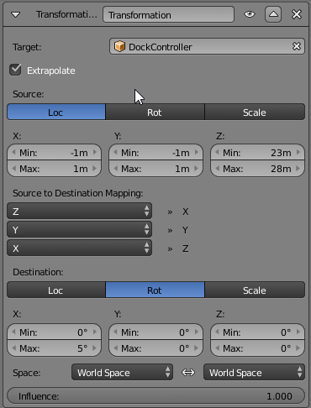Move constraint up with arrow button
This screenshot has width=311, height=408.
(x=273, y=14)
